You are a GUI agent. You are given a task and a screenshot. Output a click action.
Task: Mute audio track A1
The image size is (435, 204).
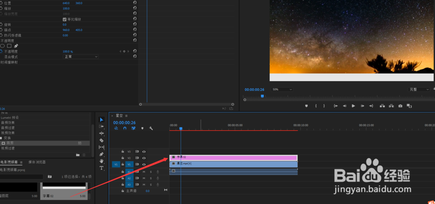click(144, 171)
